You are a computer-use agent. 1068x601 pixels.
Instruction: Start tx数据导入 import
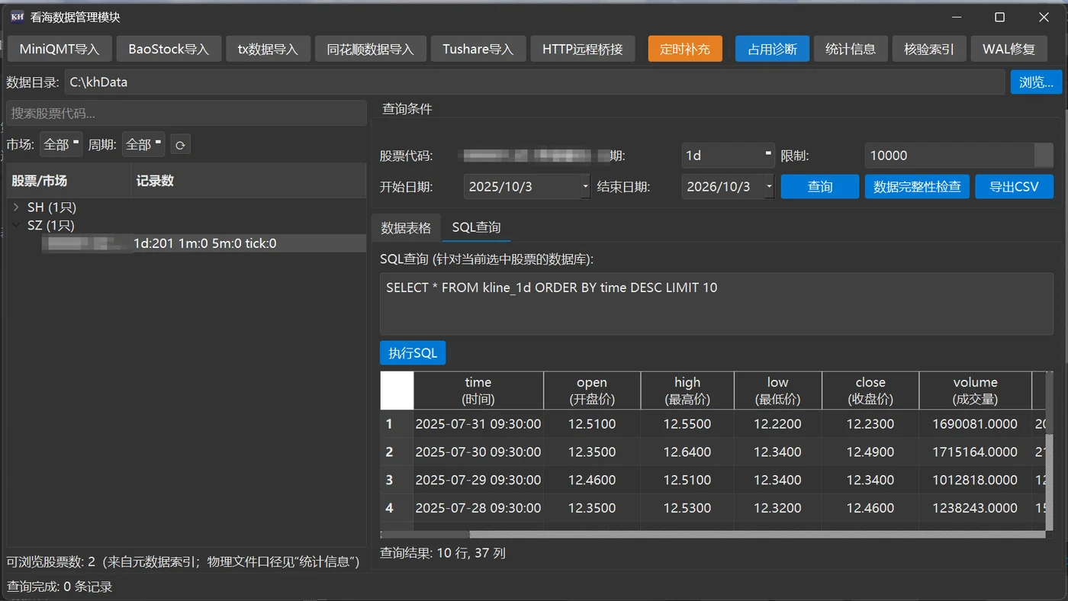(268, 49)
